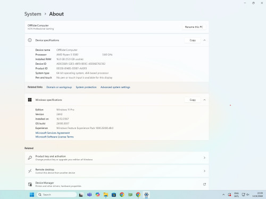Open Domain or workgroup link
The height and width of the screenshot is (199, 266).
pyautogui.click(x=59, y=87)
